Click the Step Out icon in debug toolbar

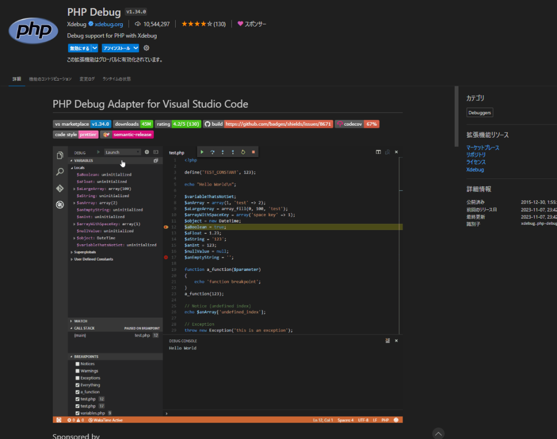(x=233, y=152)
